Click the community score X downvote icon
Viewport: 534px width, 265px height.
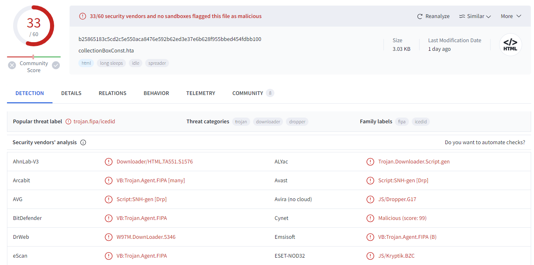coord(12,65)
